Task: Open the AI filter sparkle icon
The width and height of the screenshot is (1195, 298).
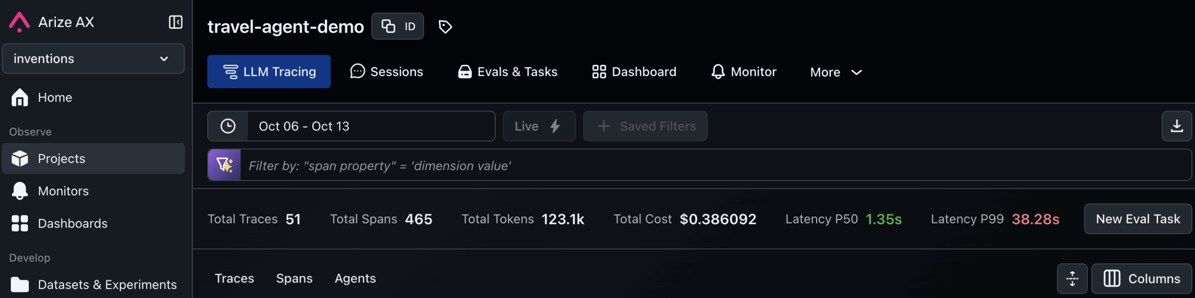Action: (x=225, y=165)
